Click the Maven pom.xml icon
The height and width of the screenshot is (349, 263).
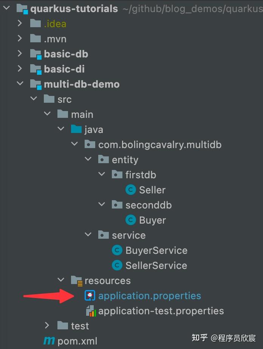(49, 341)
